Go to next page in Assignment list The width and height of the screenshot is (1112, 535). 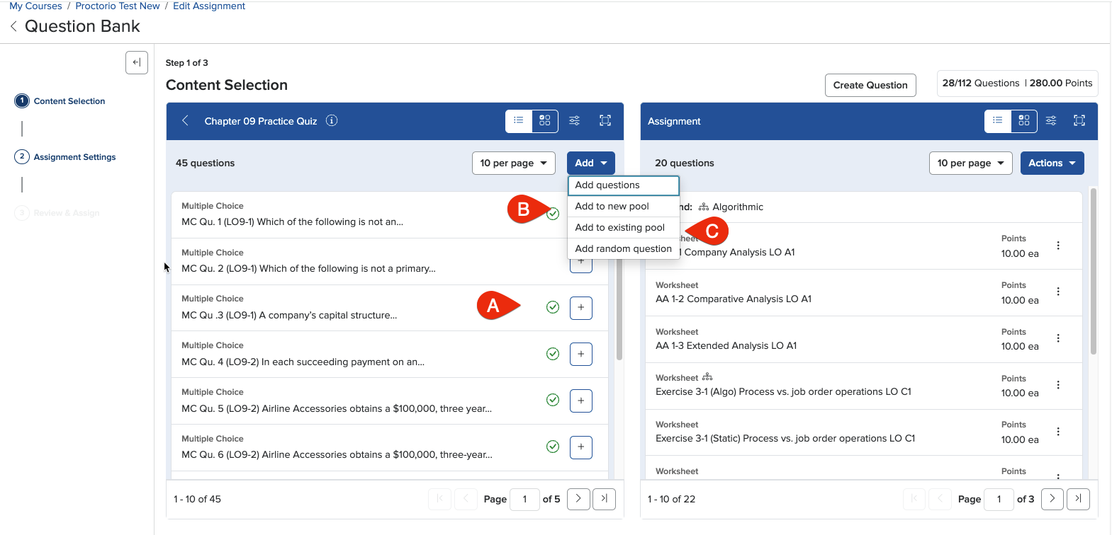click(x=1052, y=499)
